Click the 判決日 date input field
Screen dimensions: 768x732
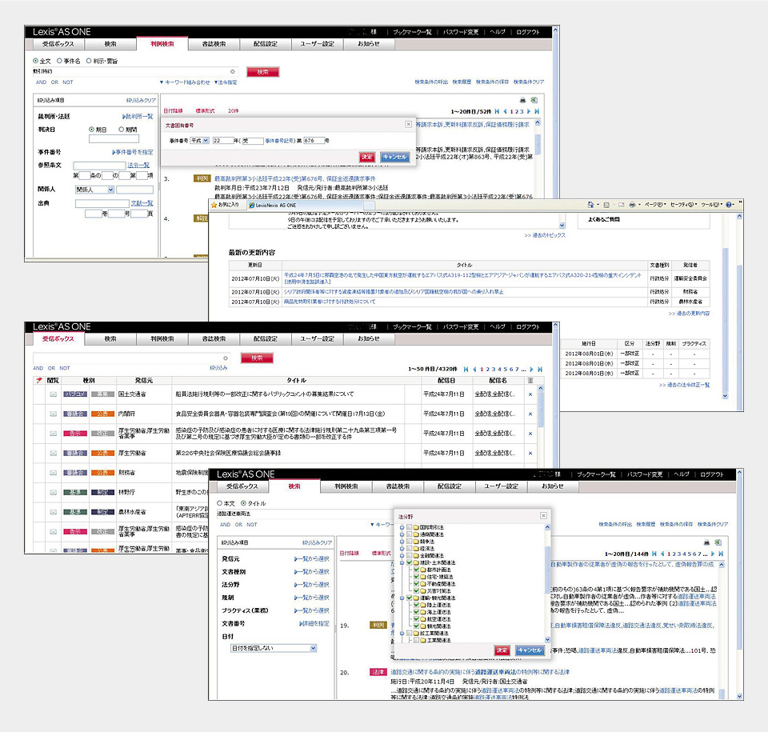click(x=114, y=139)
